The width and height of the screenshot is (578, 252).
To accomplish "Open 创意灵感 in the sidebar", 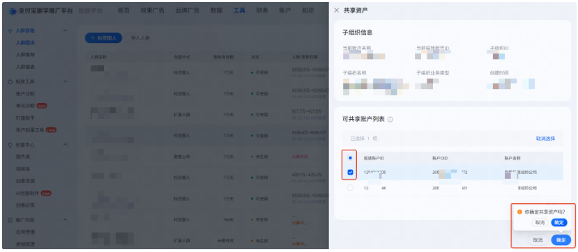I will (25, 181).
